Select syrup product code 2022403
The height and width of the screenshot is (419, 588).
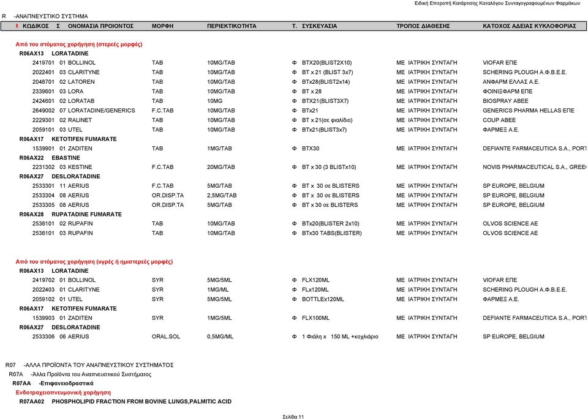[43, 290]
